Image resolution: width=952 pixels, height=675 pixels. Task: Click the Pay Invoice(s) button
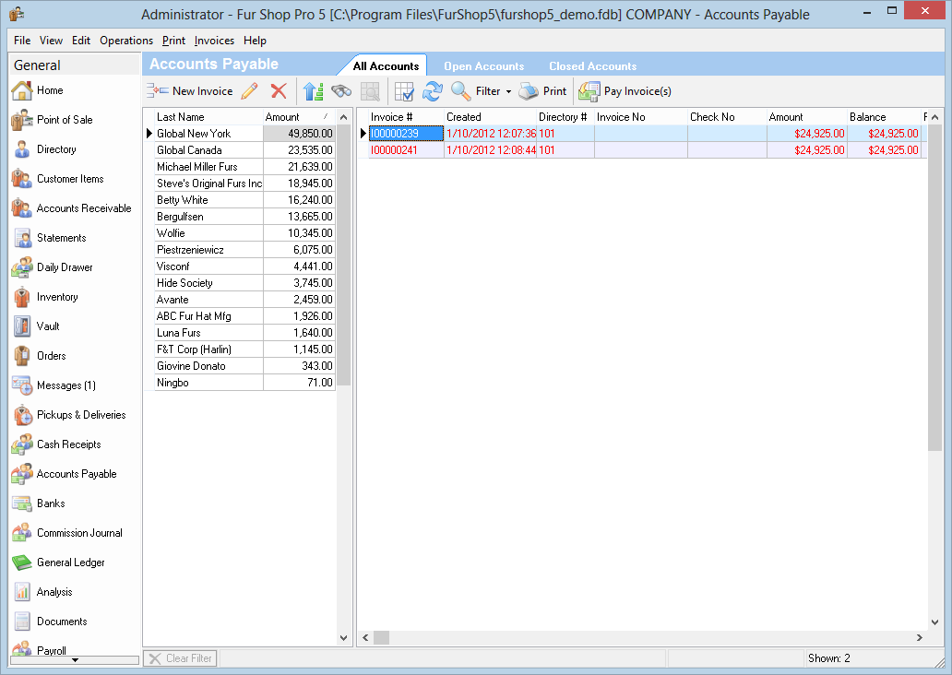tap(625, 91)
